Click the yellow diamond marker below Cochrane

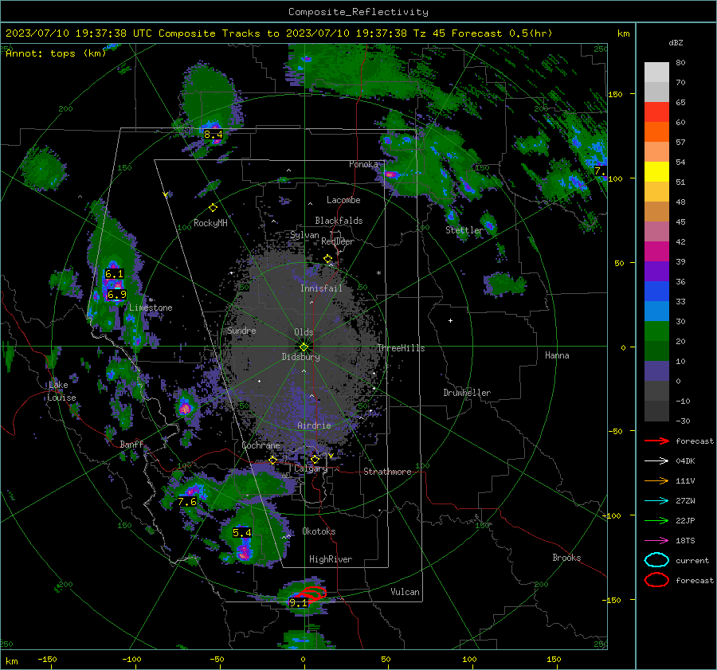(x=272, y=460)
